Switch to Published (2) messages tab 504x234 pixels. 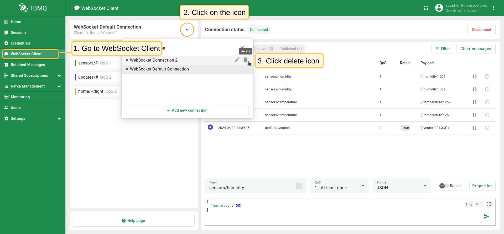[x=290, y=49]
